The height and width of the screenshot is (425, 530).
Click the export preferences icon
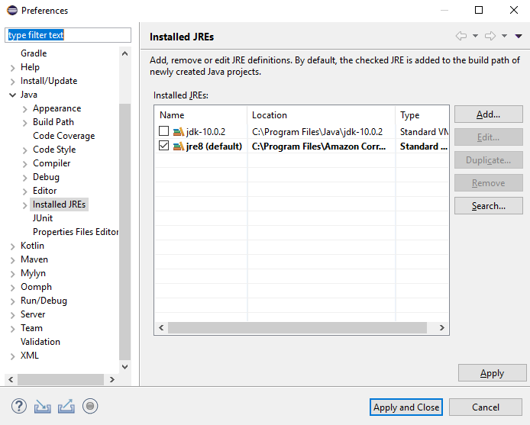pos(66,406)
